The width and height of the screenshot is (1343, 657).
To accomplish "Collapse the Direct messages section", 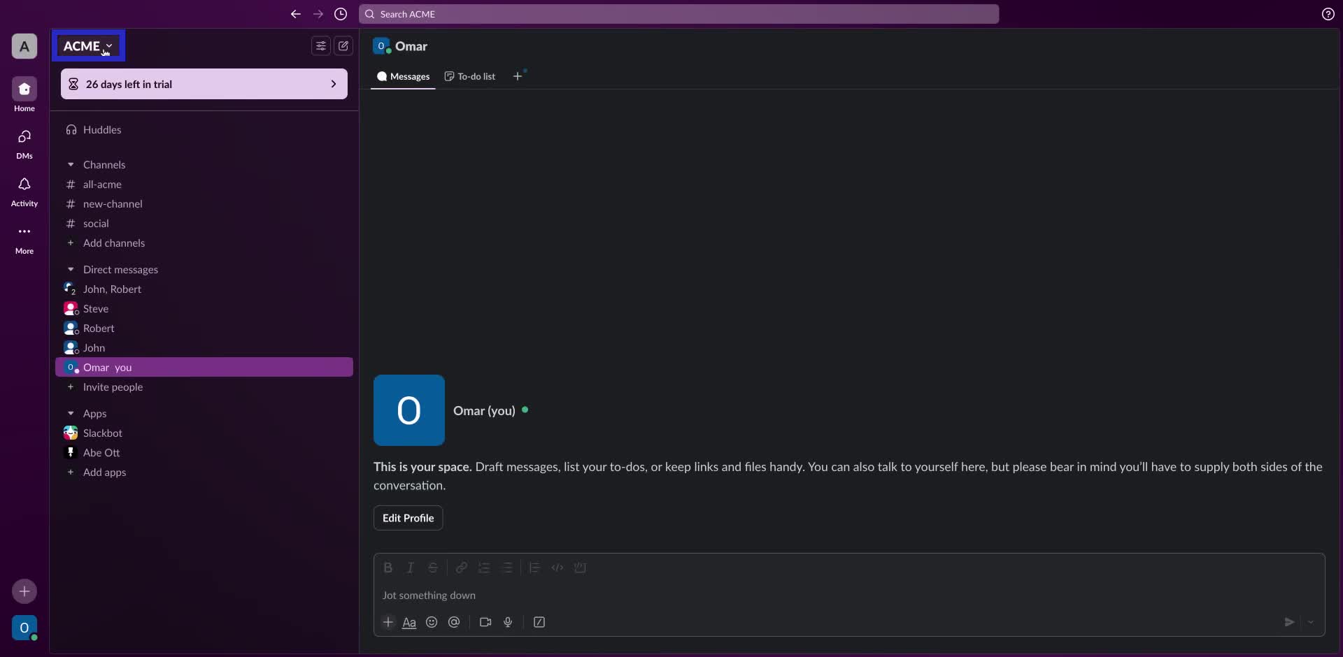I will 71,269.
